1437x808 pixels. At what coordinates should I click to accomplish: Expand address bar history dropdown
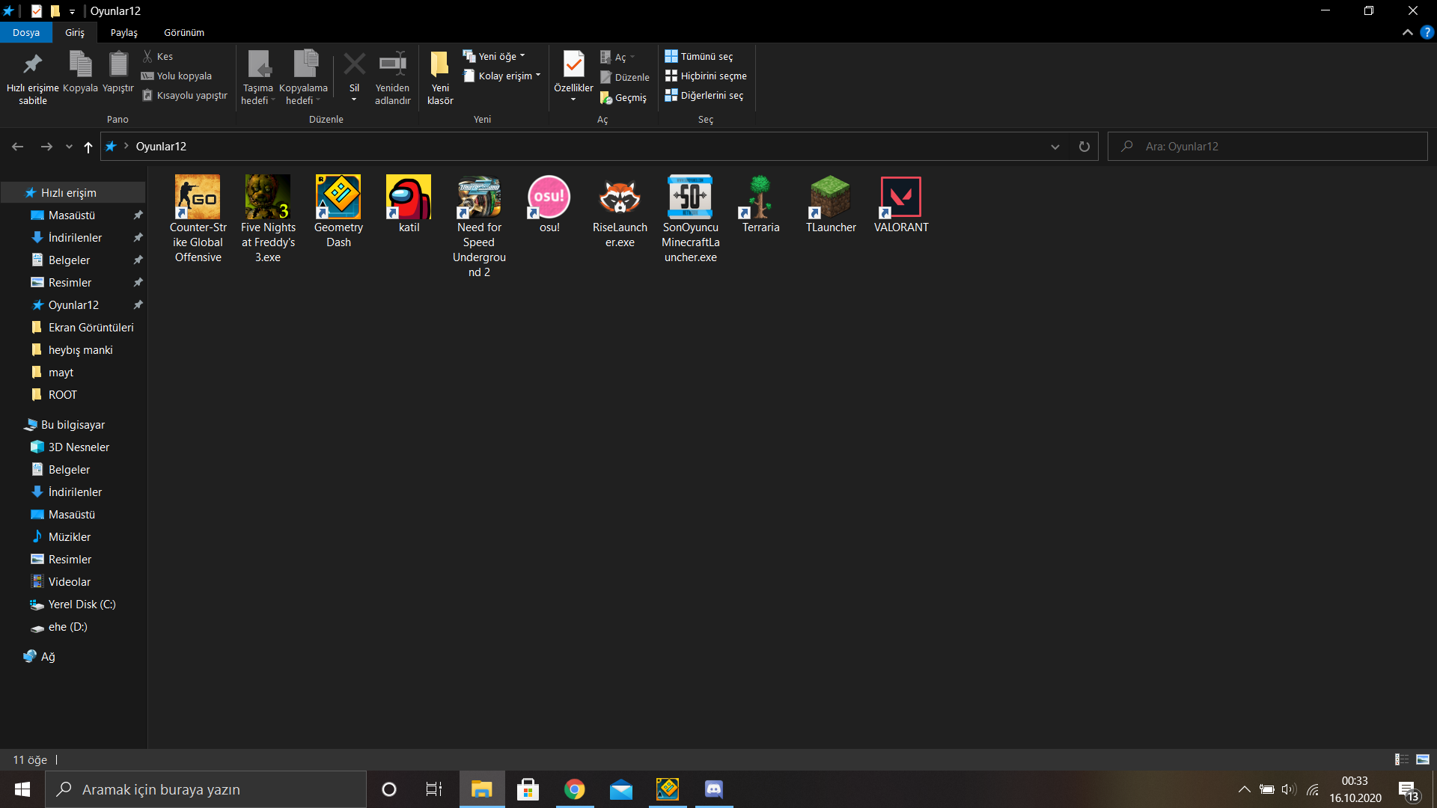[1055, 147]
